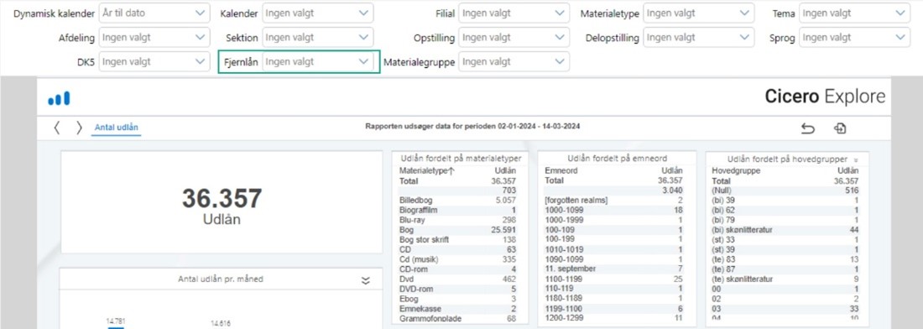Open the Filial dropdown
Screen dimensions: 923x329
[514, 13]
